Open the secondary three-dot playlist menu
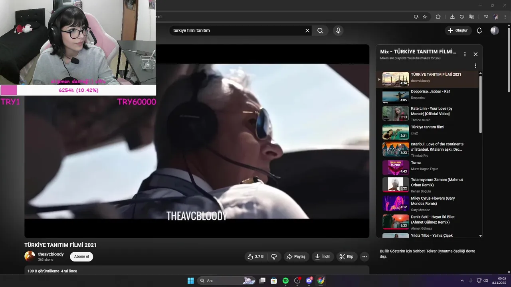Image resolution: width=511 pixels, height=287 pixels. [475, 66]
